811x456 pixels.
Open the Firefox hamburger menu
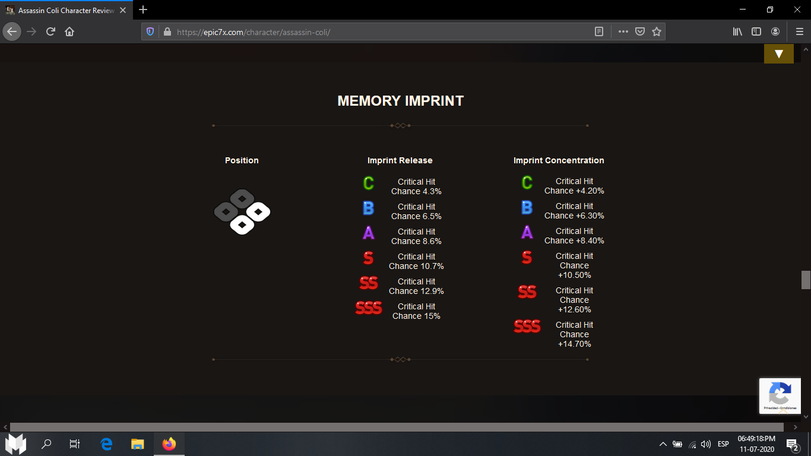pyautogui.click(x=799, y=32)
